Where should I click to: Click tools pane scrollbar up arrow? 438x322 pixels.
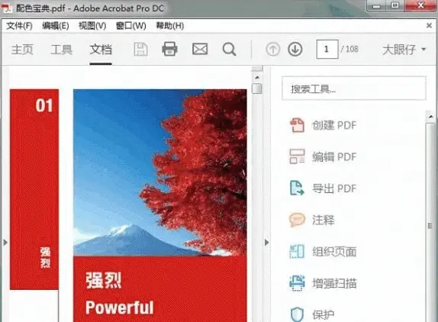coord(430,117)
